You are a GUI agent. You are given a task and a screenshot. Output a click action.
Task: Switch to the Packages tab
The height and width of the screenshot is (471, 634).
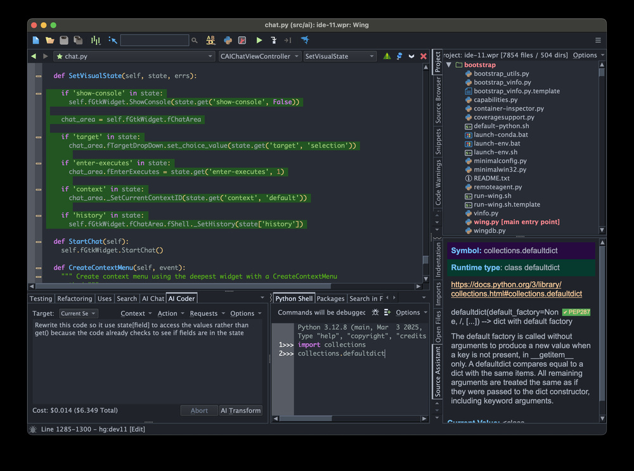point(330,298)
